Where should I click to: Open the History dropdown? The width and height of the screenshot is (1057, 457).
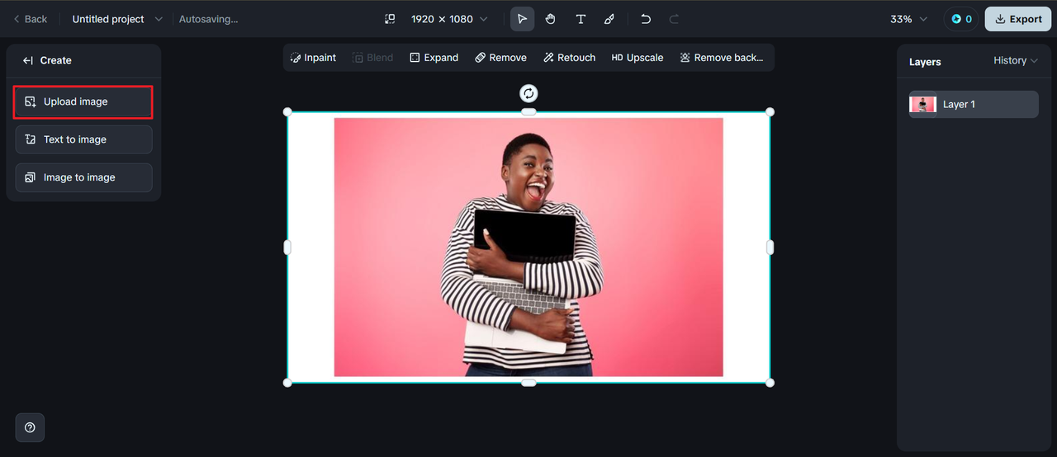pyautogui.click(x=1016, y=60)
